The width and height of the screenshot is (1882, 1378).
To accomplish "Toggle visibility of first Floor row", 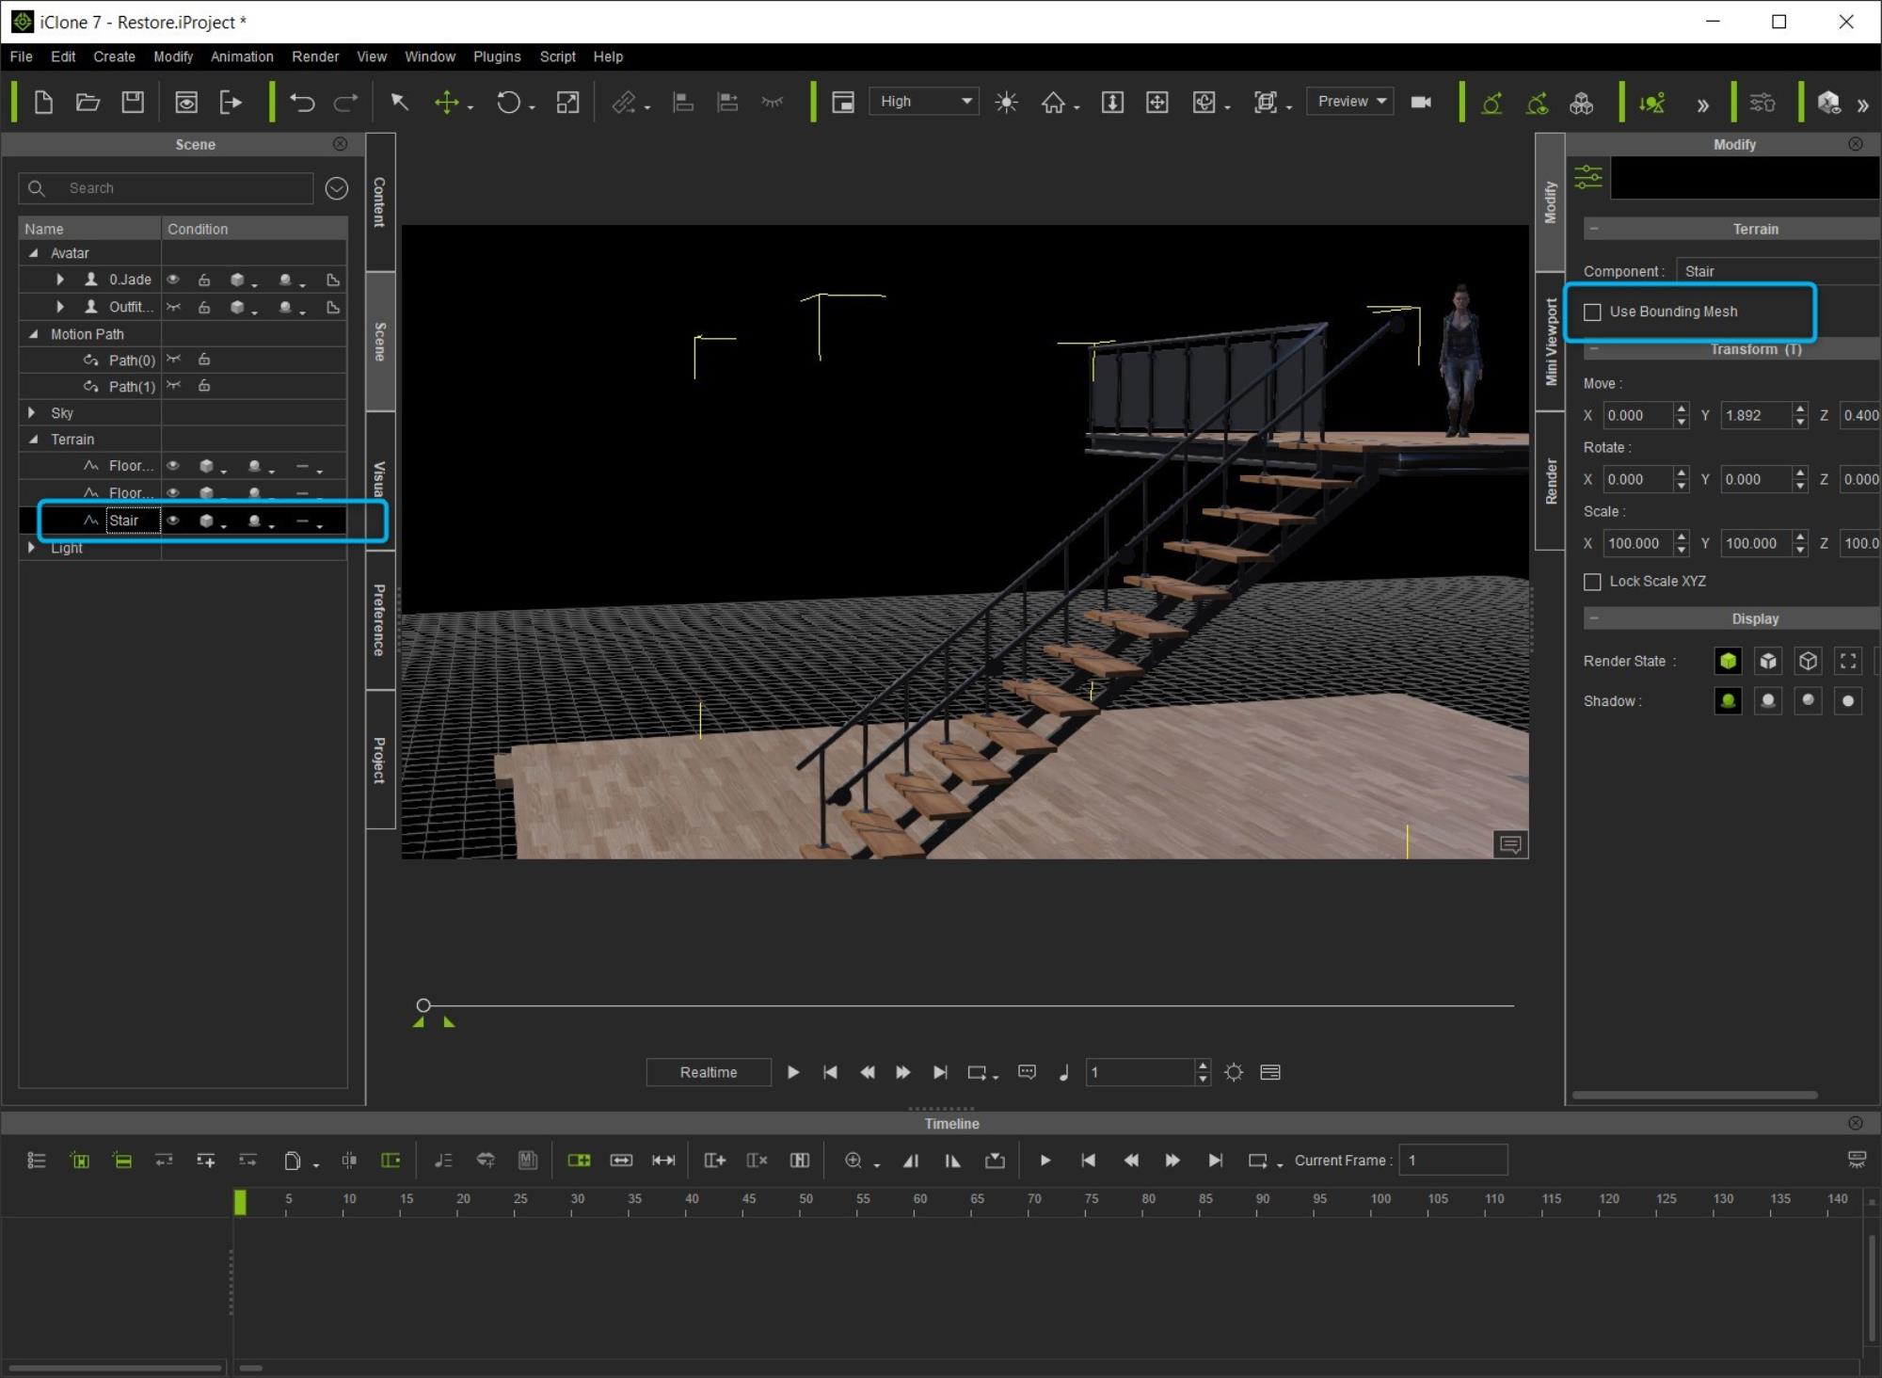I will [173, 466].
